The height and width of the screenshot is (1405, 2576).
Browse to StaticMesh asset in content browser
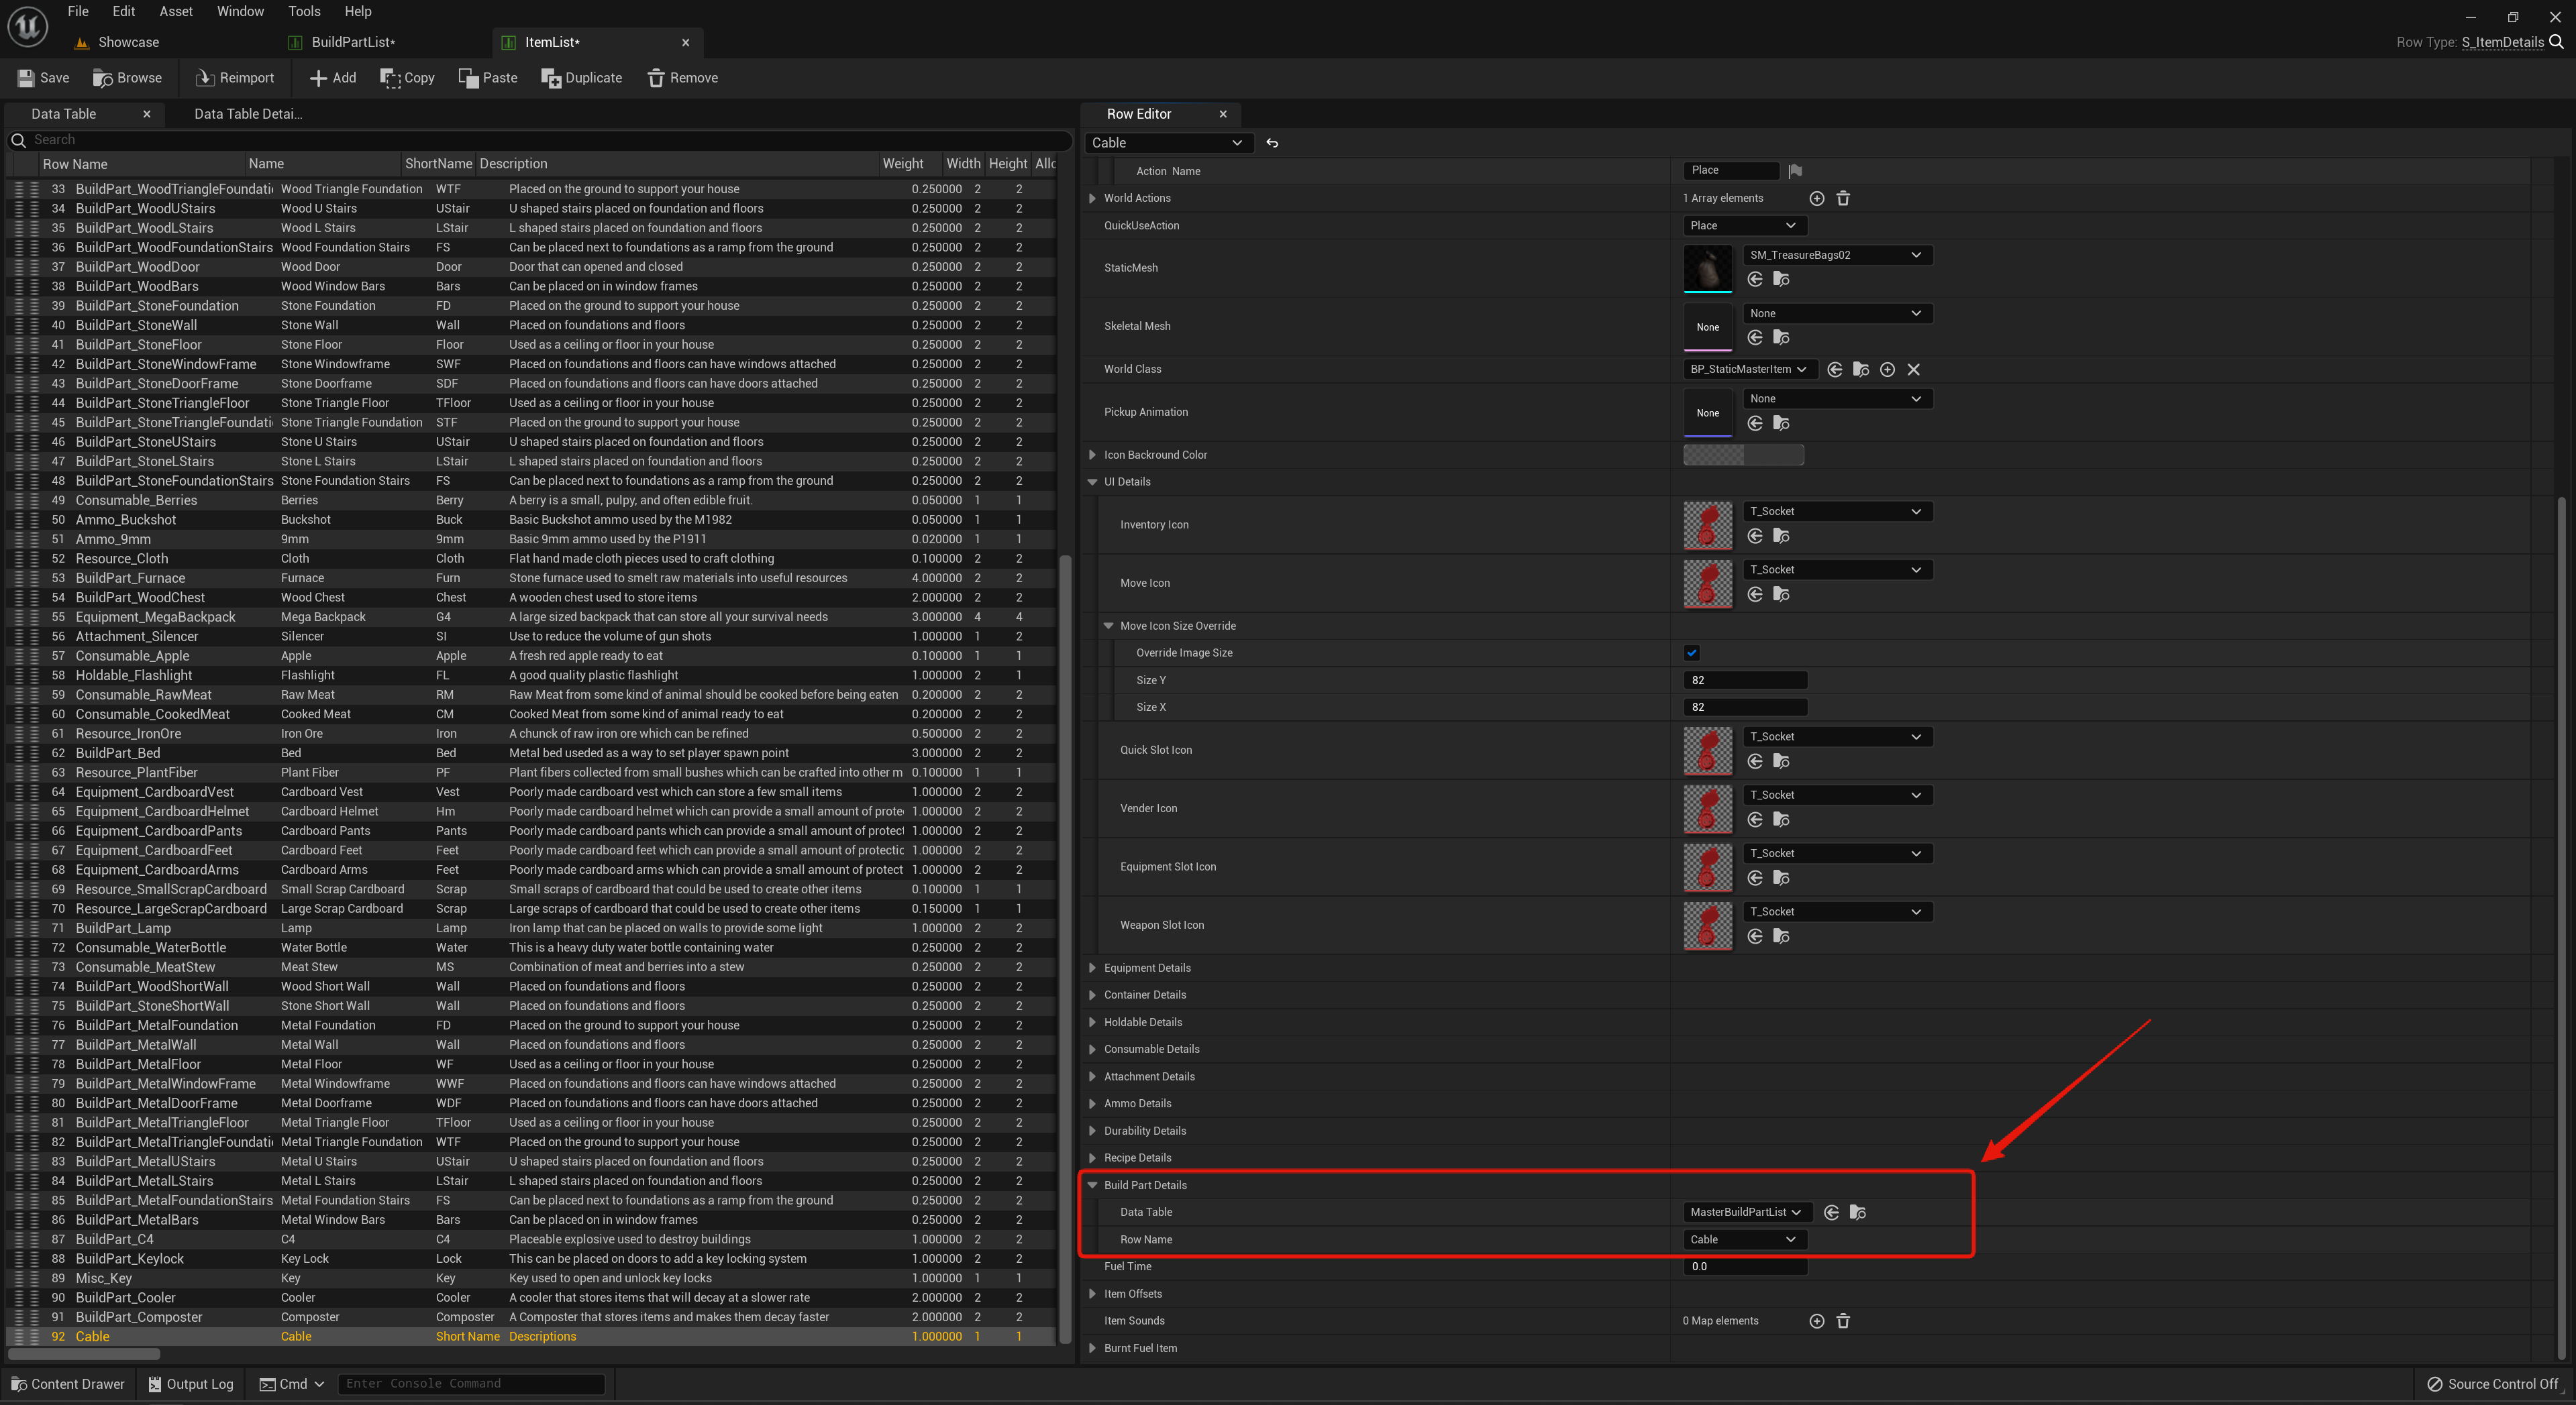pyautogui.click(x=1781, y=280)
